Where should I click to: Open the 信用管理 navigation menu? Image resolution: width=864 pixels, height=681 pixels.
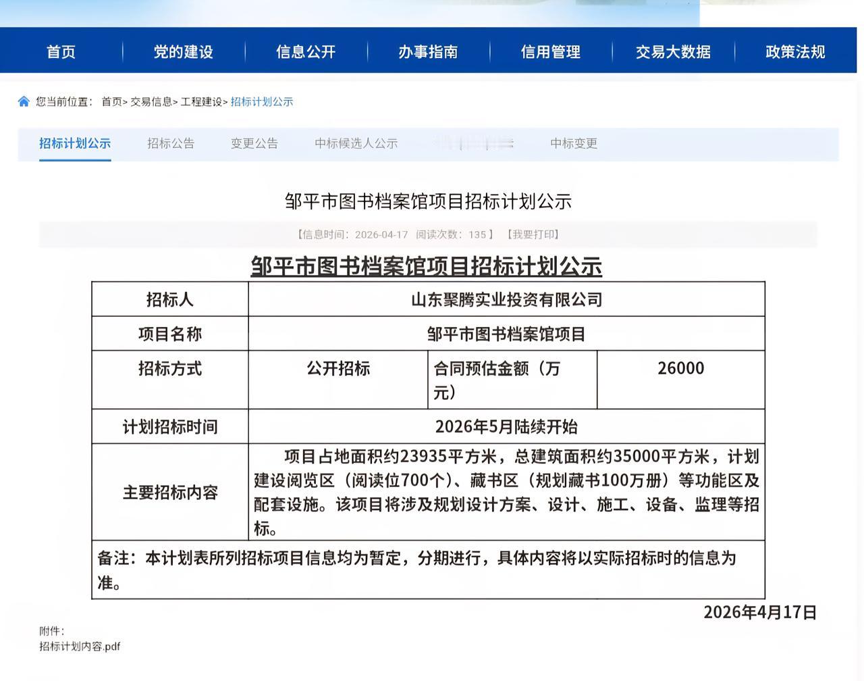coord(551,52)
